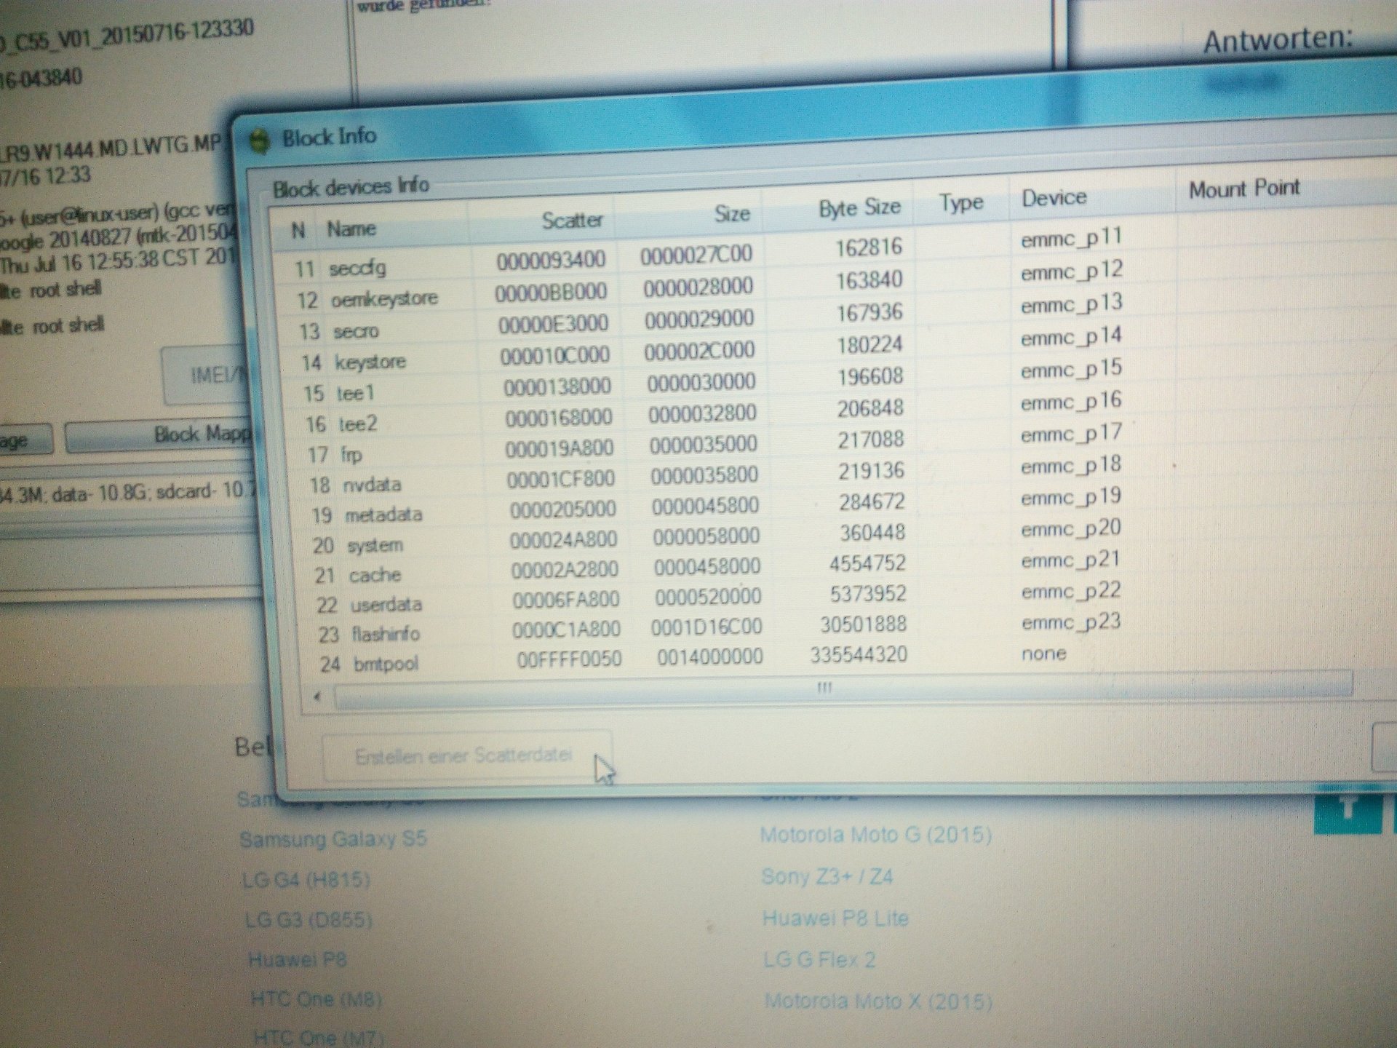
Task: Click the Mount Point column header
Action: pyautogui.click(x=1243, y=189)
